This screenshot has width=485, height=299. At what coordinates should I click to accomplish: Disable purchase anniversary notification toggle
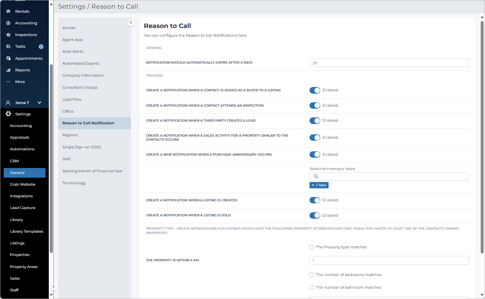pos(315,154)
